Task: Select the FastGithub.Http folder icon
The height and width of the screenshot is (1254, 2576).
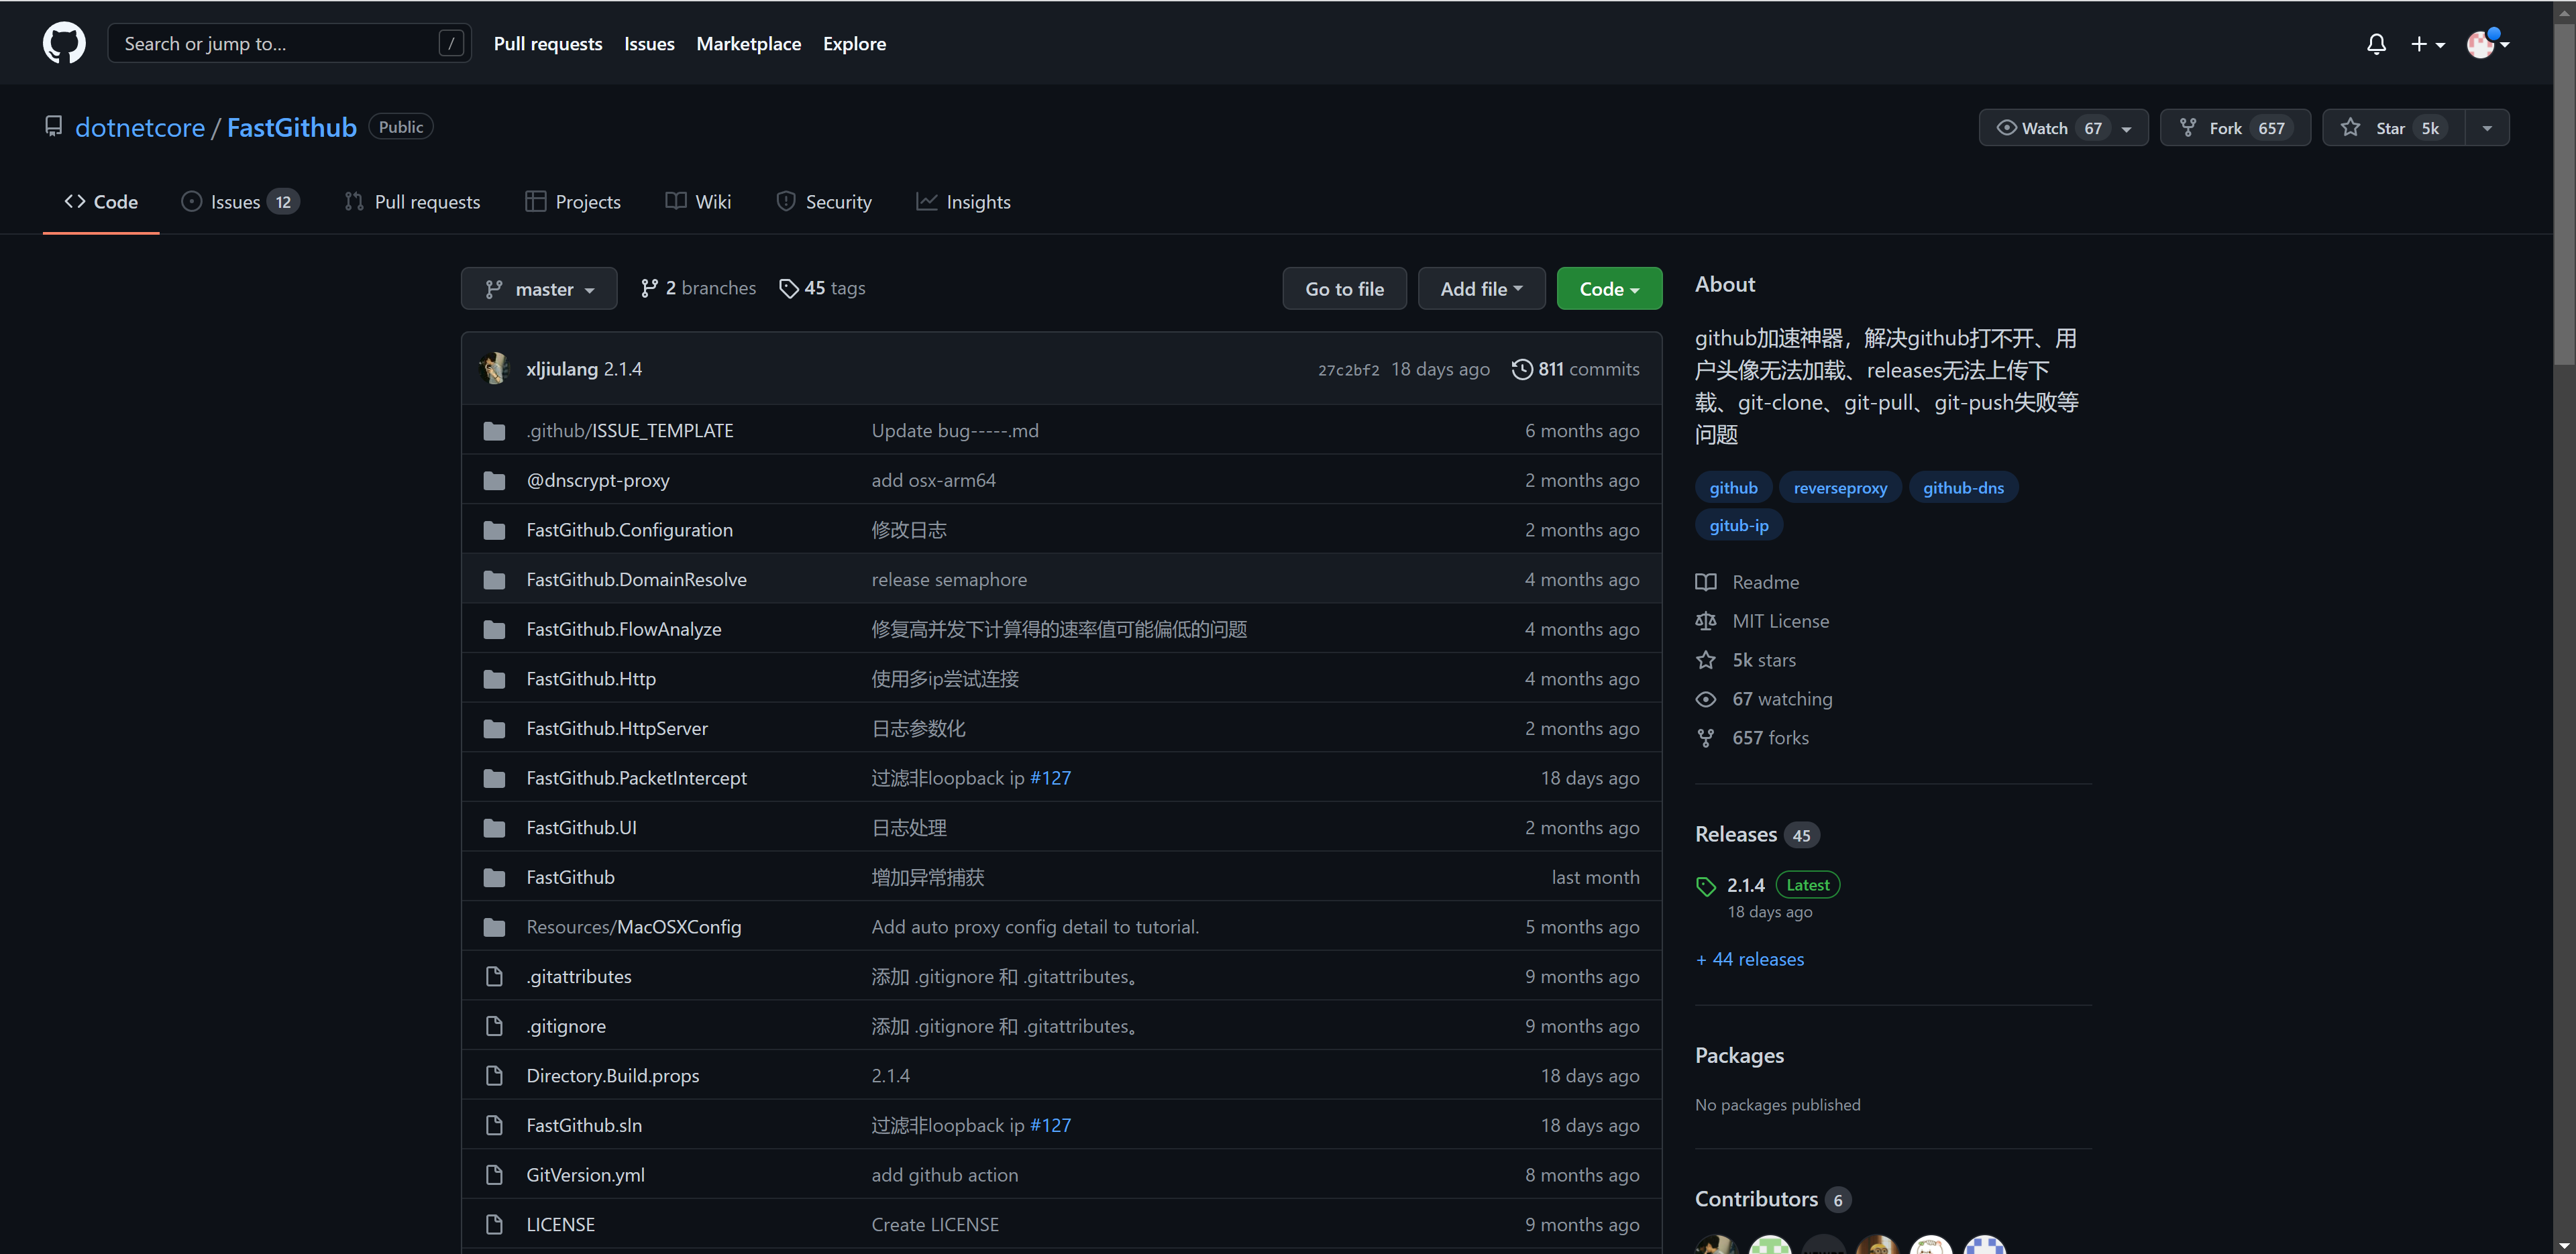Action: click(x=494, y=678)
